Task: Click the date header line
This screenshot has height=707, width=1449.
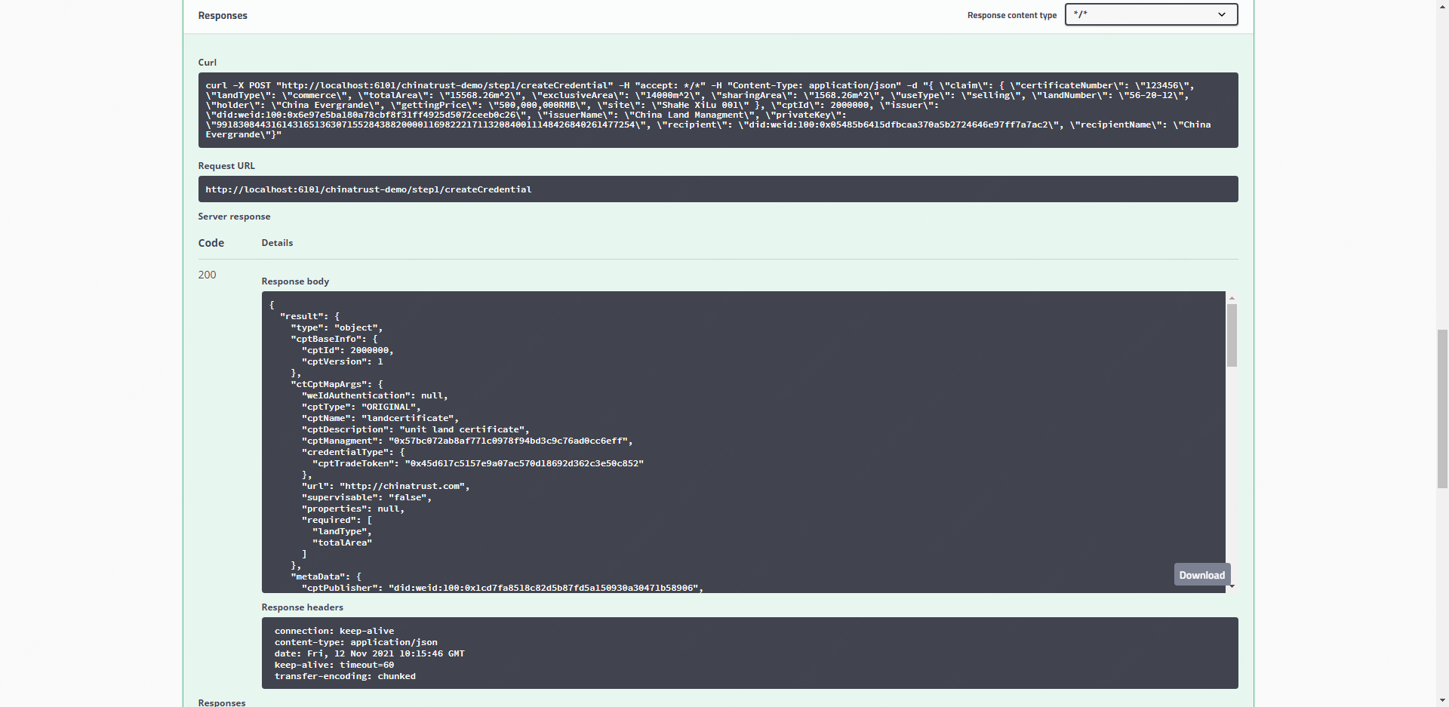Action: (x=369, y=653)
